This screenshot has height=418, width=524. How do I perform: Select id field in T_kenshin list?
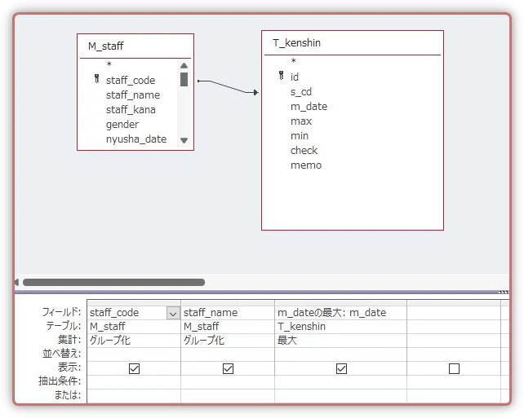295,77
